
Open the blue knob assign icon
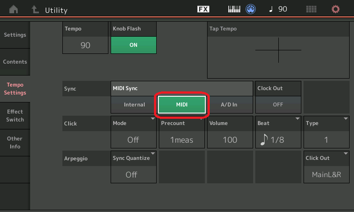point(251,9)
